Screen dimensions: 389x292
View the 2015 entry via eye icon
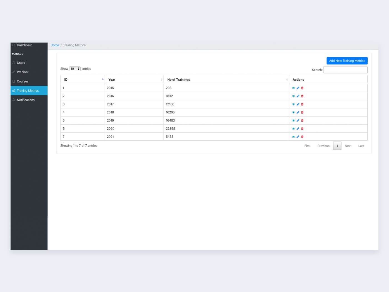[x=293, y=88]
